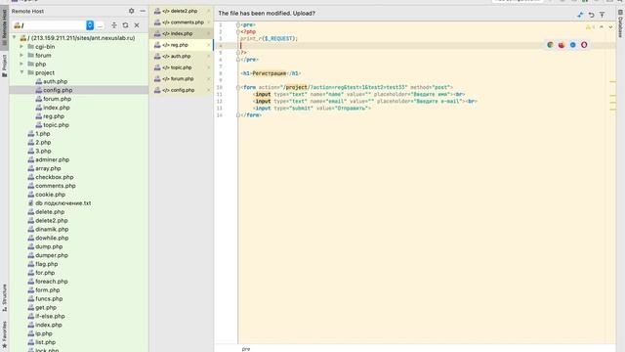The width and height of the screenshot is (625, 352).
Task: Collapse the project folder
Action: click(21, 72)
